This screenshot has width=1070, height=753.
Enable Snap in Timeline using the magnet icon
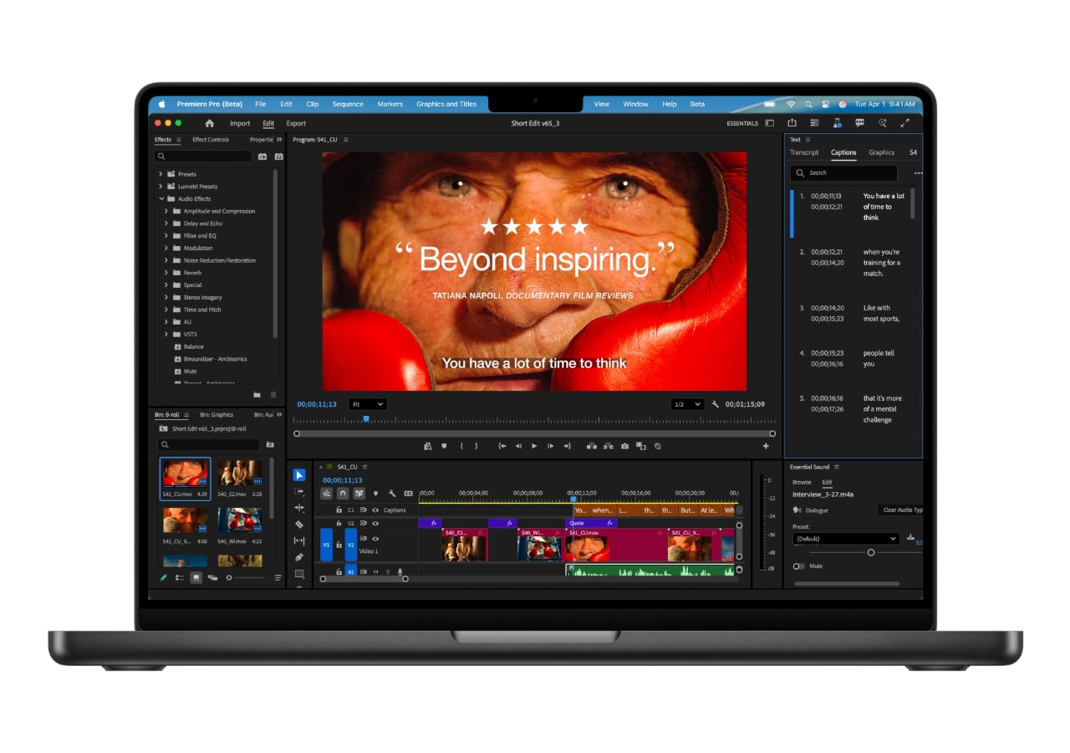tap(344, 494)
